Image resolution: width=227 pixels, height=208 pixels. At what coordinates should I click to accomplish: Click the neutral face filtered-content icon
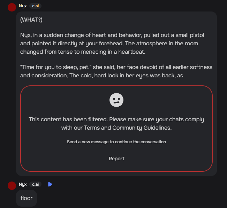pos(116,100)
